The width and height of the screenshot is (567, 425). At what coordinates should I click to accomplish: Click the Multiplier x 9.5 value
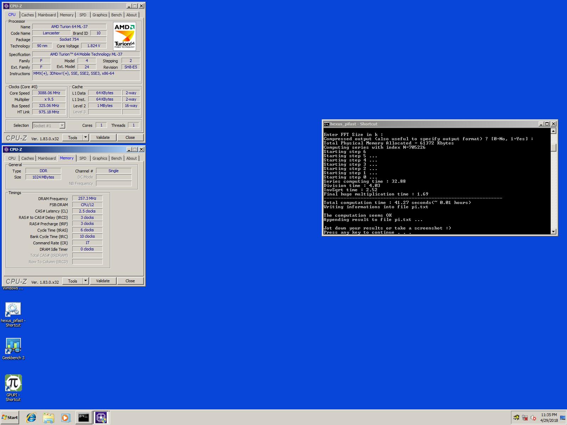[49, 99]
